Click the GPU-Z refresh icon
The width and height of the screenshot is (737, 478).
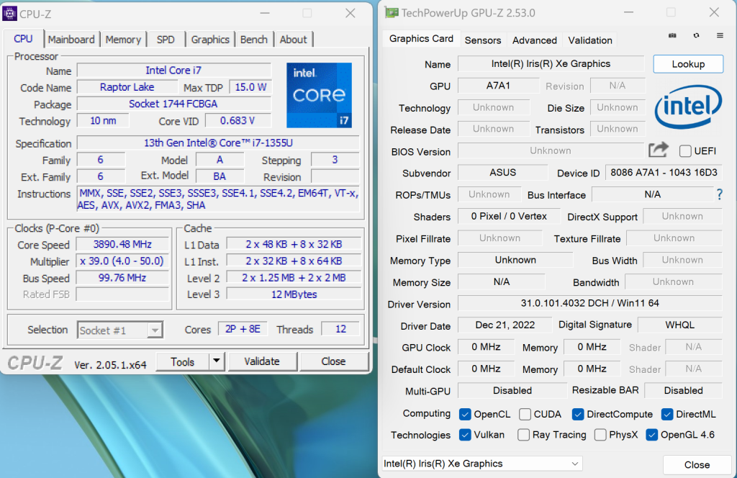[x=696, y=35]
